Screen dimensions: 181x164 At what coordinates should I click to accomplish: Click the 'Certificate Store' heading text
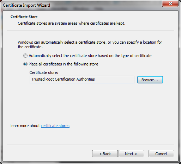(x=24, y=17)
